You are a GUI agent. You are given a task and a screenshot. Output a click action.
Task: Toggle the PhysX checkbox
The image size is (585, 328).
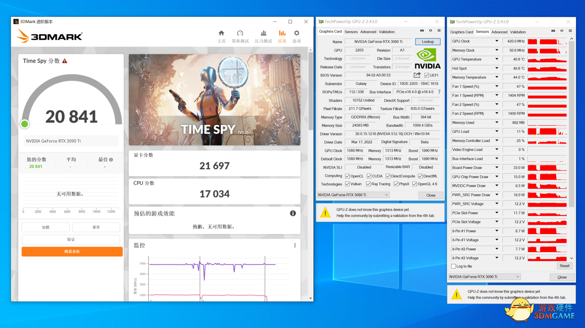396,185
